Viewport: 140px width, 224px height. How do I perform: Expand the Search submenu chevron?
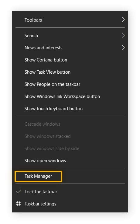point(123,35)
